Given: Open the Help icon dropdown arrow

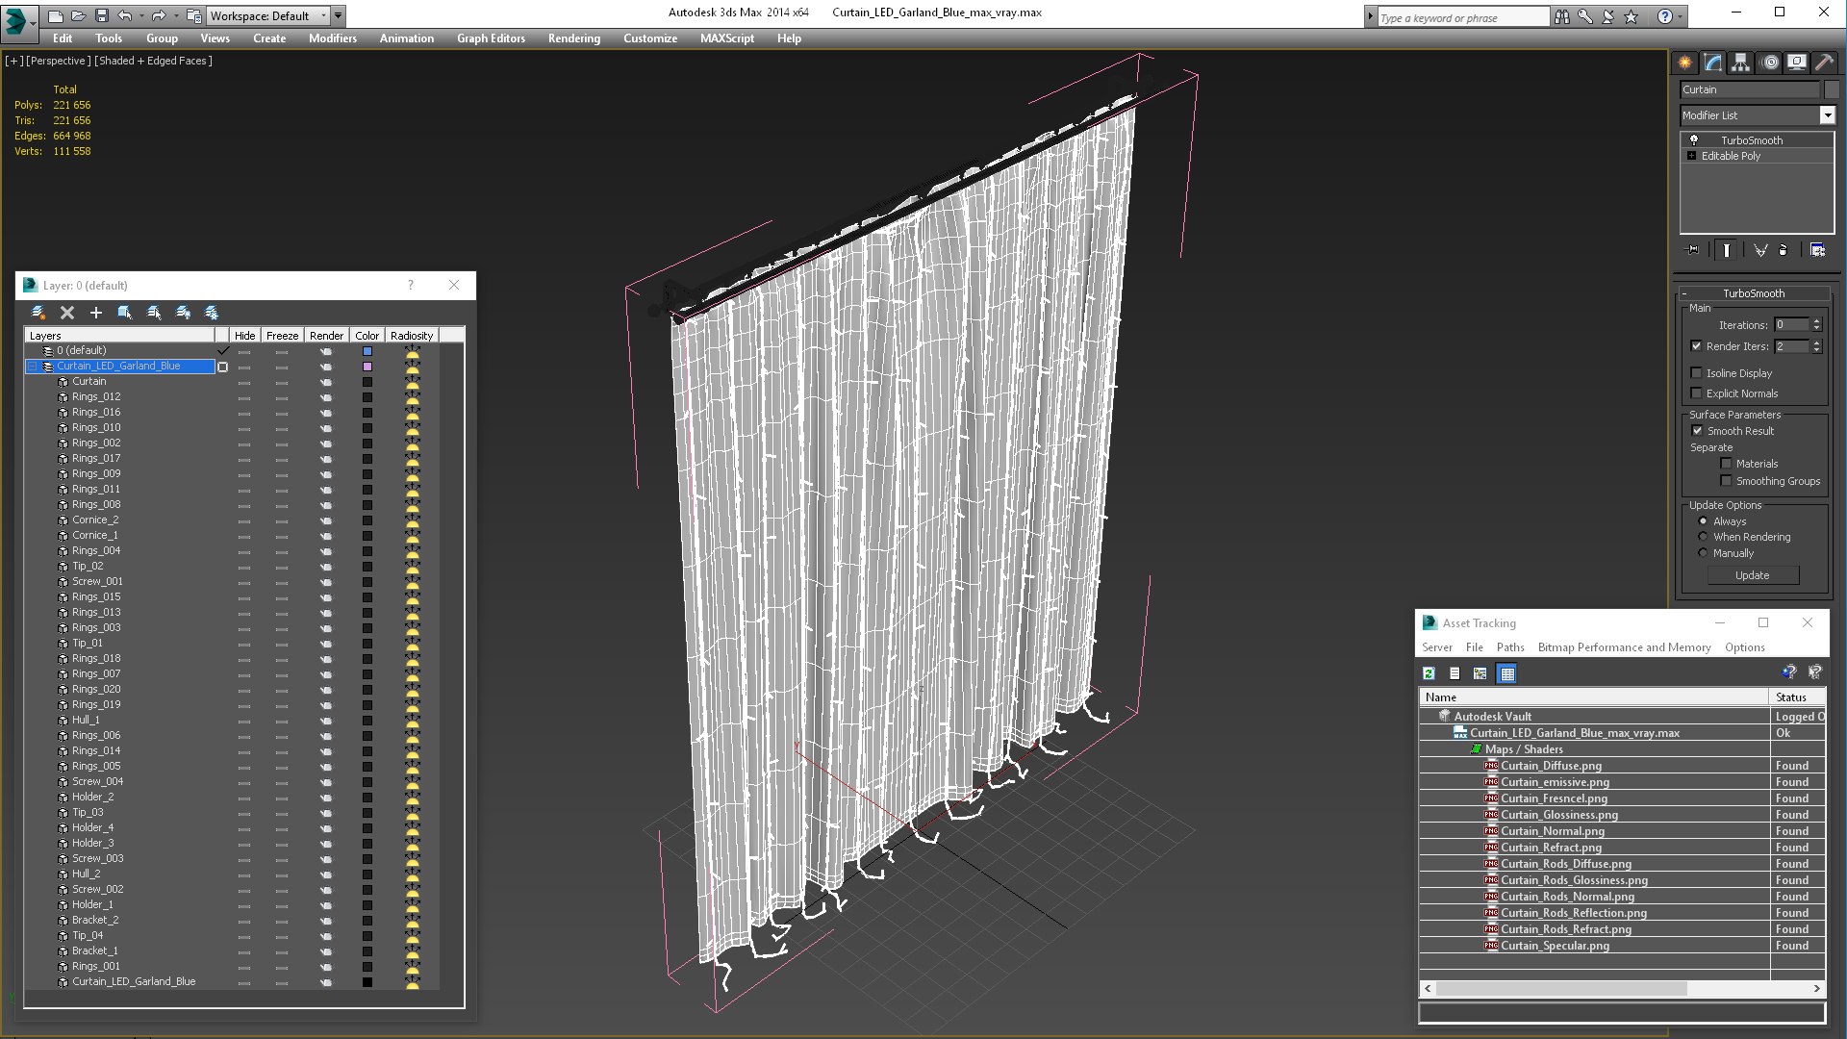Looking at the screenshot, I should (x=1681, y=16).
